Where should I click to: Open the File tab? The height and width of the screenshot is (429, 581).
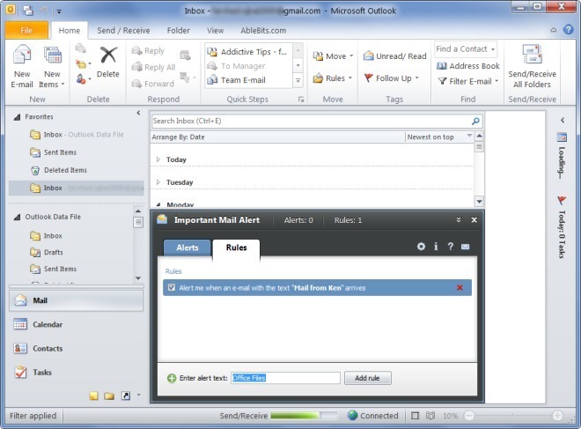pyautogui.click(x=26, y=31)
